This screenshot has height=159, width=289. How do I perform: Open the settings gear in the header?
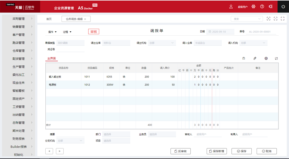coord(253,7)
